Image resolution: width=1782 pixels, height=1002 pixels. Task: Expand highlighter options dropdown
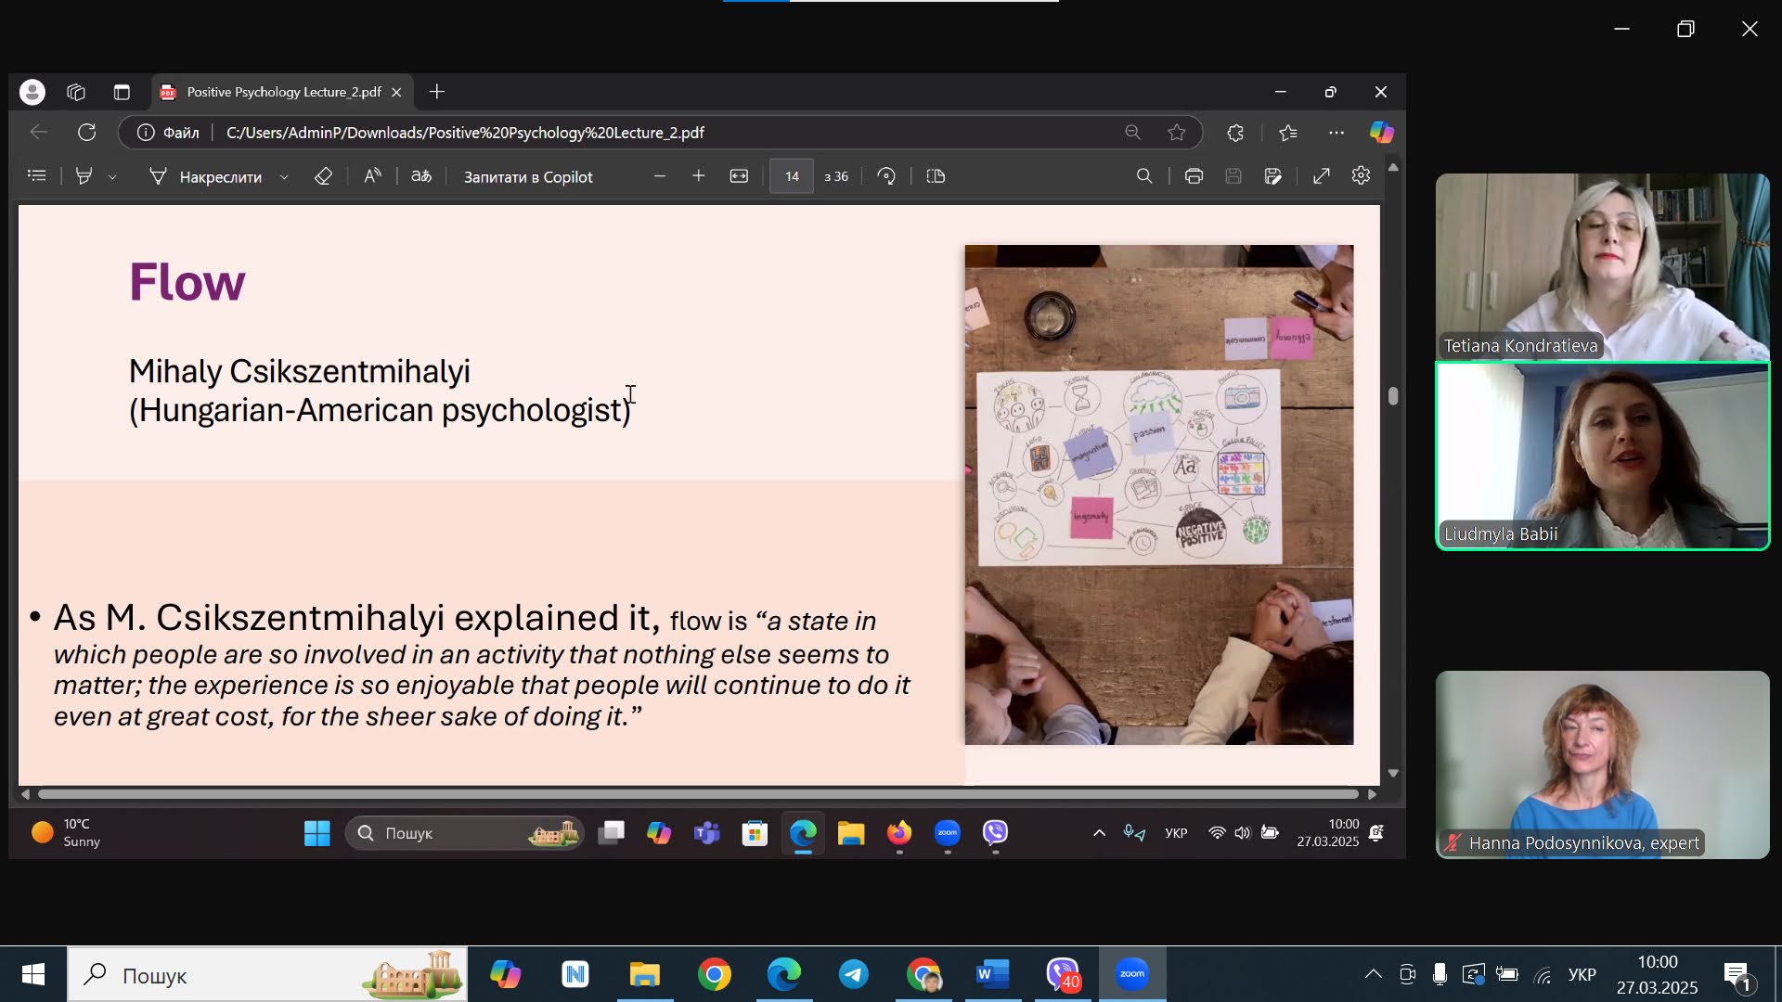(x=112, y=177)
